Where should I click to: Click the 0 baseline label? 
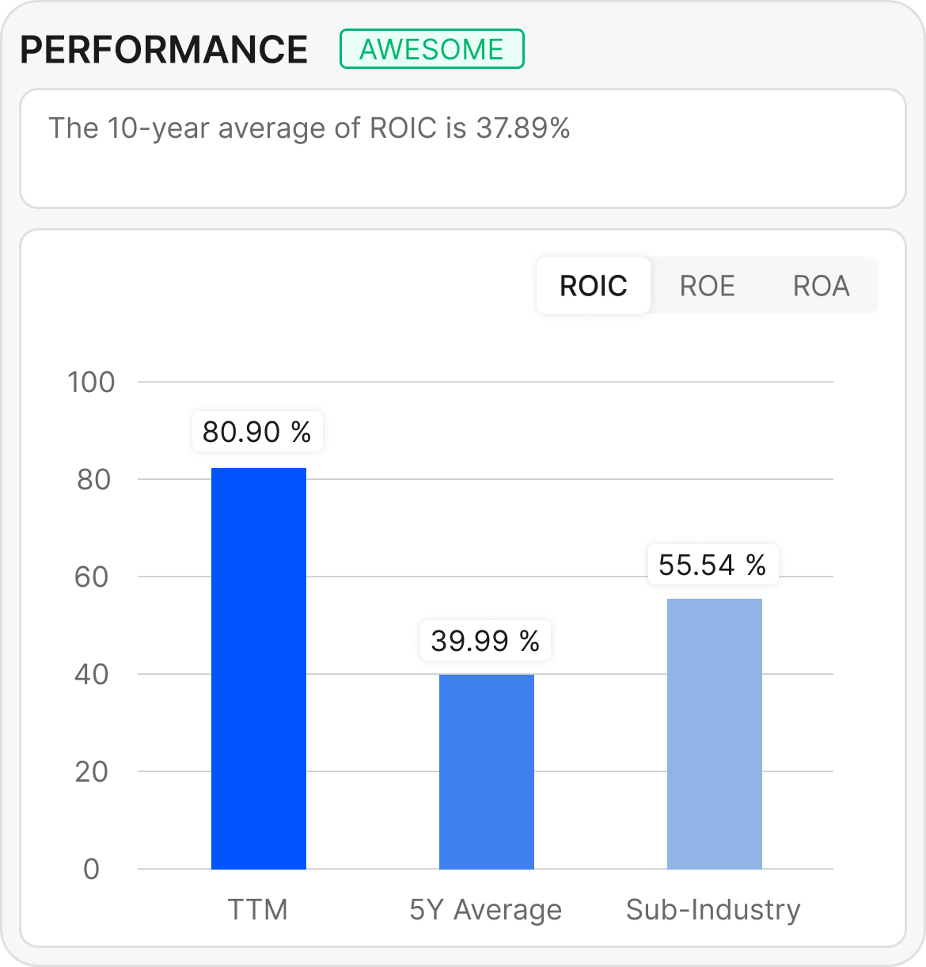pyautogui.click(x=92, y=870)
